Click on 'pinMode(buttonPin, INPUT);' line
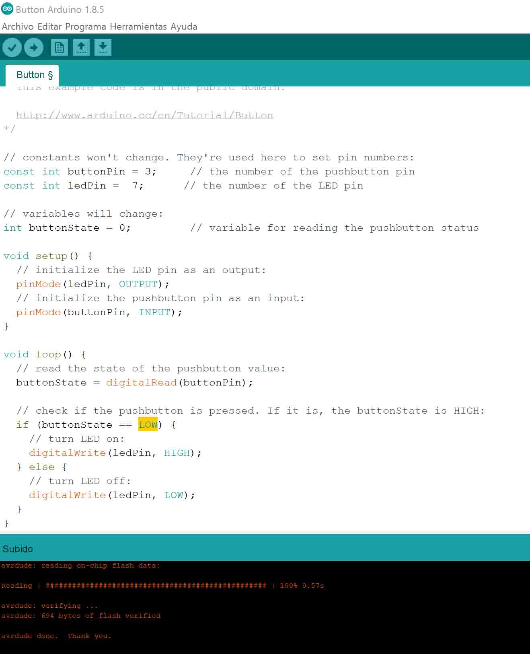 coord(99,312)
